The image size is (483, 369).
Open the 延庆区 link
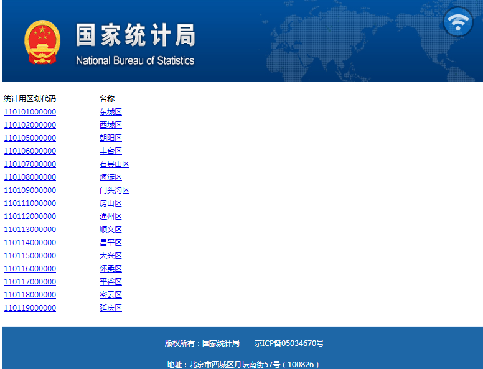click(x=111, y=307)
